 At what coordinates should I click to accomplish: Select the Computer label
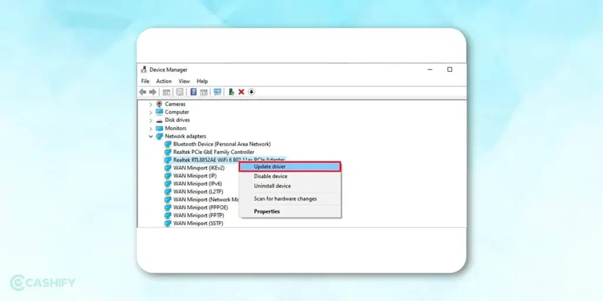pos(177,112)
